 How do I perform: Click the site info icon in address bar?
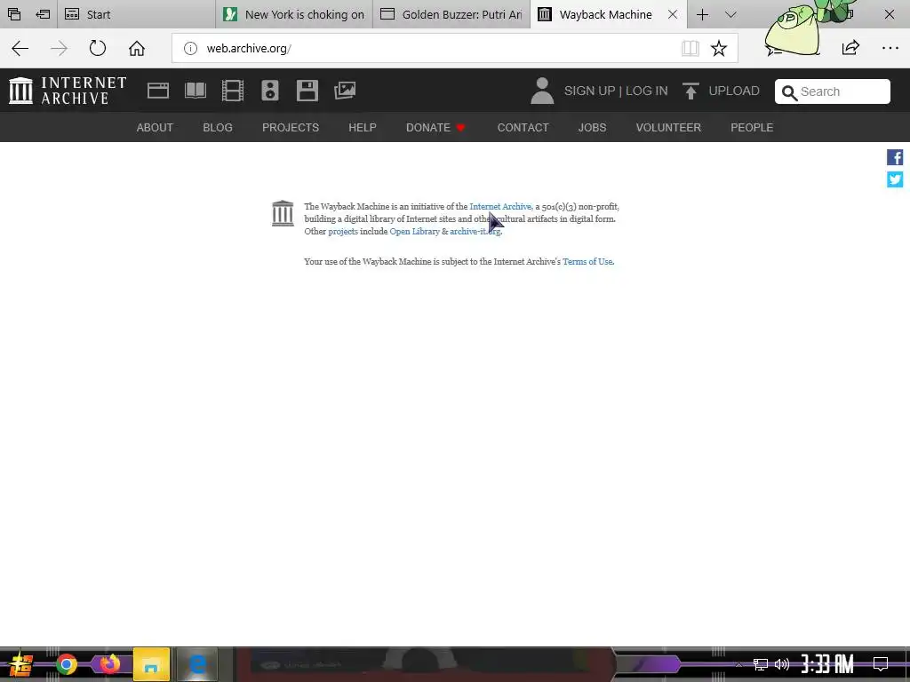(x=190, y=48)
